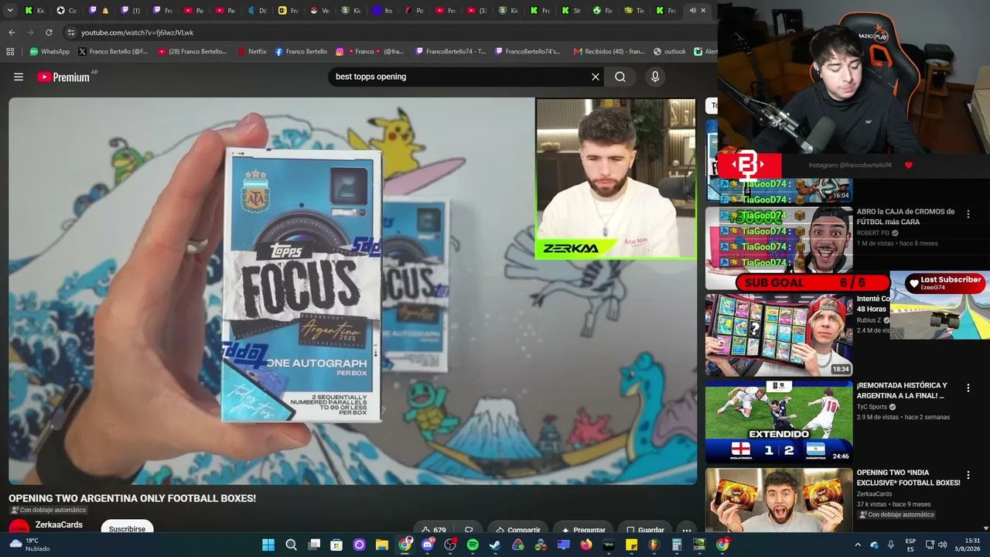Open the ZerkaaCards channel name
This screenshot has height=557, width=990.
[x=59, y=525]
